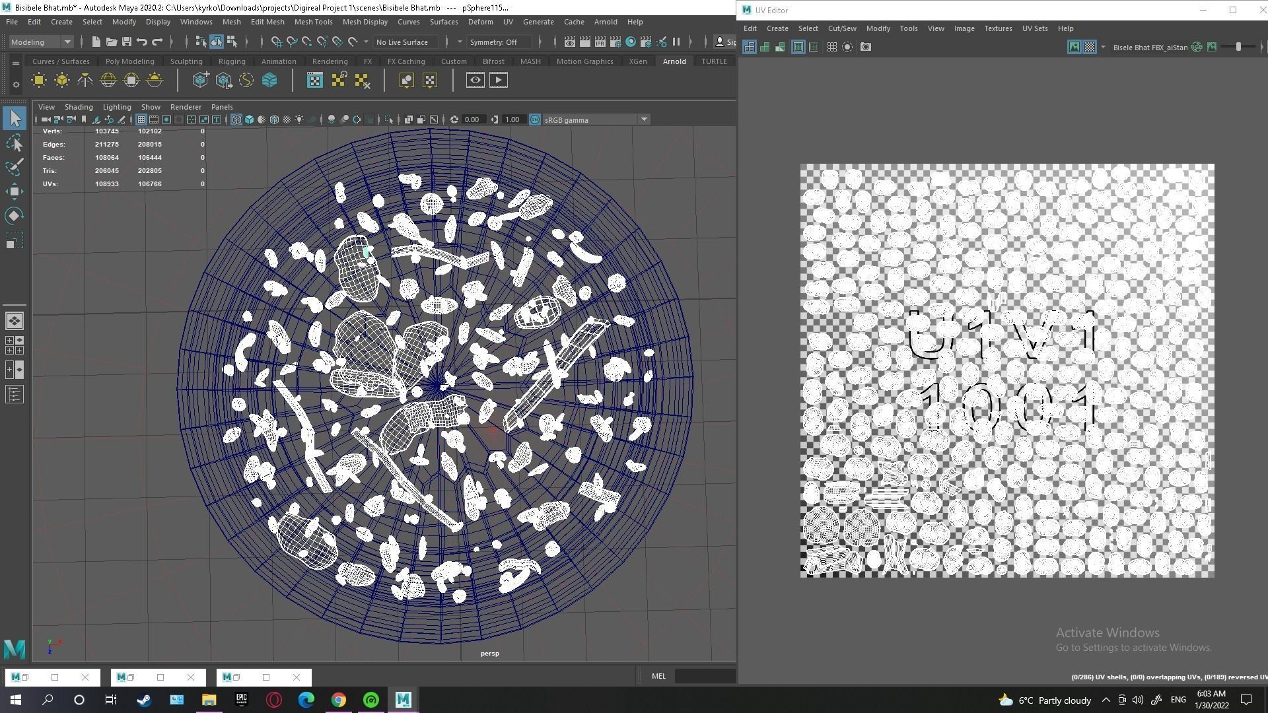Open the shelf editor gear icon
This screenshot has width=1268, height=713.
pyautogui.click(x=16, y=85)
